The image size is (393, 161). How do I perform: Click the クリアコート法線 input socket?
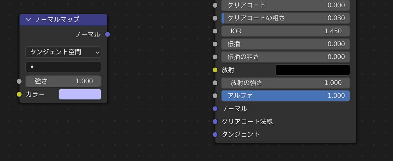click(215, 122)
